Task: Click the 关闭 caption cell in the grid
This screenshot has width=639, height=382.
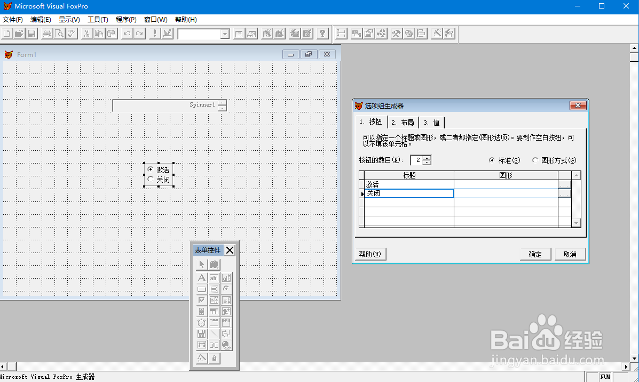Action: [409, 193]
